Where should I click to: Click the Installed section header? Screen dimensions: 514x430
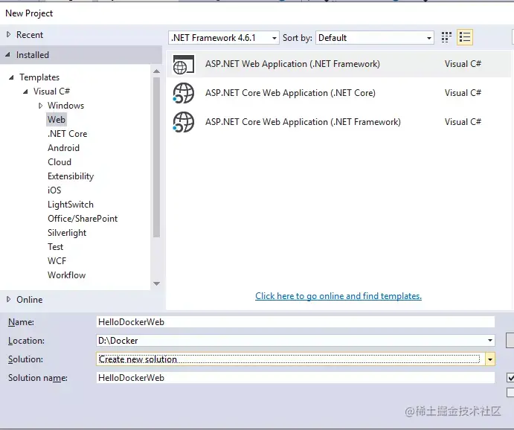tap(81, 55)
